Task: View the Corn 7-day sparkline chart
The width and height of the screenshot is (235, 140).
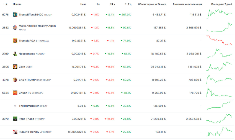Action: pos(219,66)
